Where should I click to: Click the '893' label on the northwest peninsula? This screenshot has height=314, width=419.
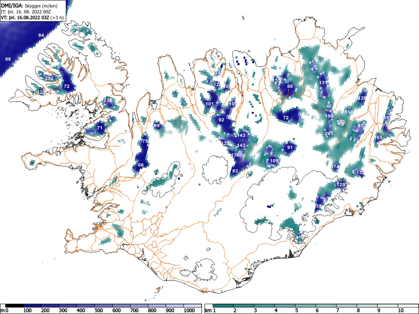[75, 28]
